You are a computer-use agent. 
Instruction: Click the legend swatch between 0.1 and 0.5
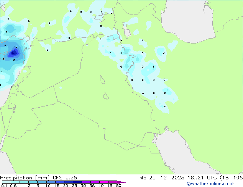pyautogui.click(x=7, y=182)
